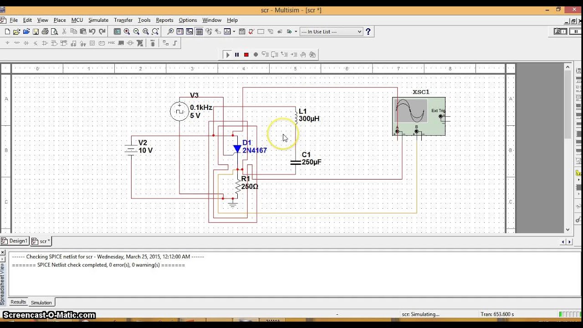
Task: Open an existing file
Action: 16,31
